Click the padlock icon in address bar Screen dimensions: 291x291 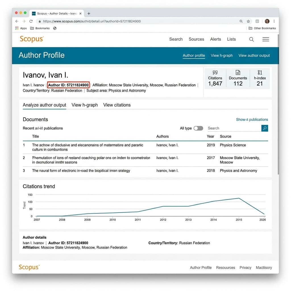click(x=40, y=21)
